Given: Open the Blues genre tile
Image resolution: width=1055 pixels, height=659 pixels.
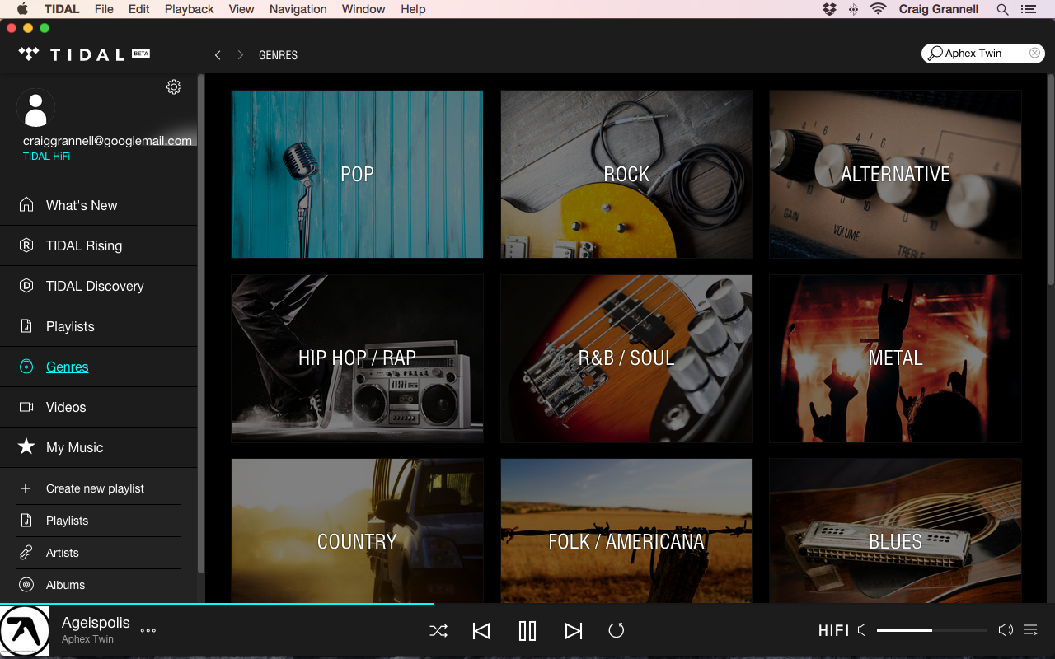Looking at the screenshot, I should [x=895, y=530].
